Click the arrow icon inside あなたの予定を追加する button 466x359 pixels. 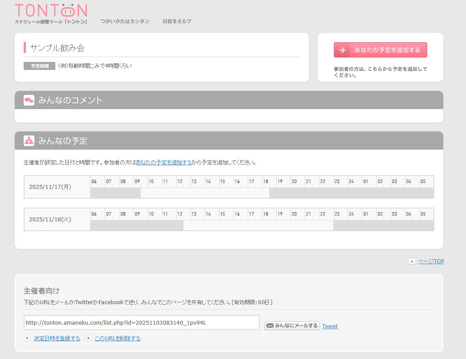(342, 50)
